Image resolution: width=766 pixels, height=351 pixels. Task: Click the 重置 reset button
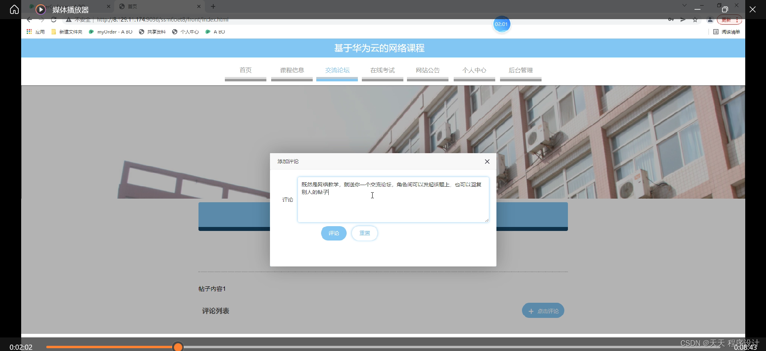click(x=365, y=233)
